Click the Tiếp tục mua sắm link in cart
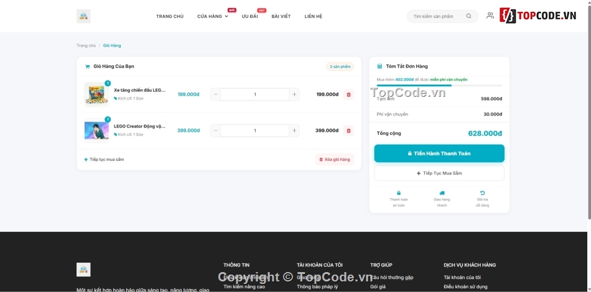This screenshot has width=591, height=292. pyautogui.click(x=104, y=160)
